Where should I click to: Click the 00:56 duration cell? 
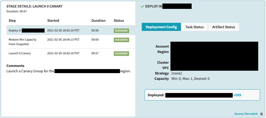pyautogui.click(x=95, y=31)
